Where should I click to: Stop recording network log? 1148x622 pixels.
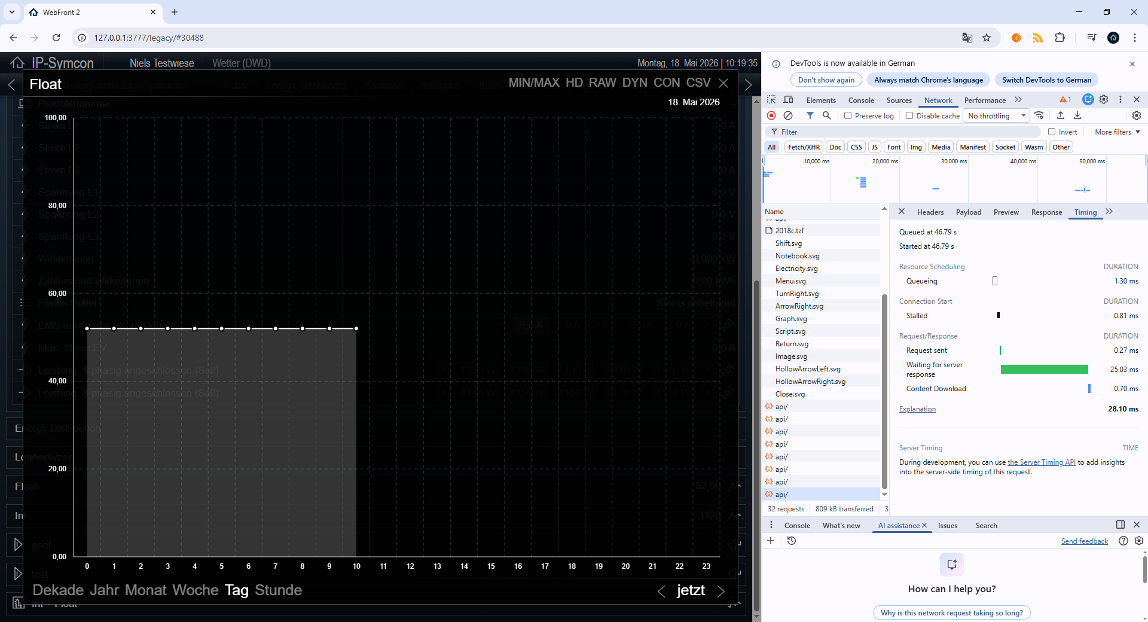(x=771, y=115)
